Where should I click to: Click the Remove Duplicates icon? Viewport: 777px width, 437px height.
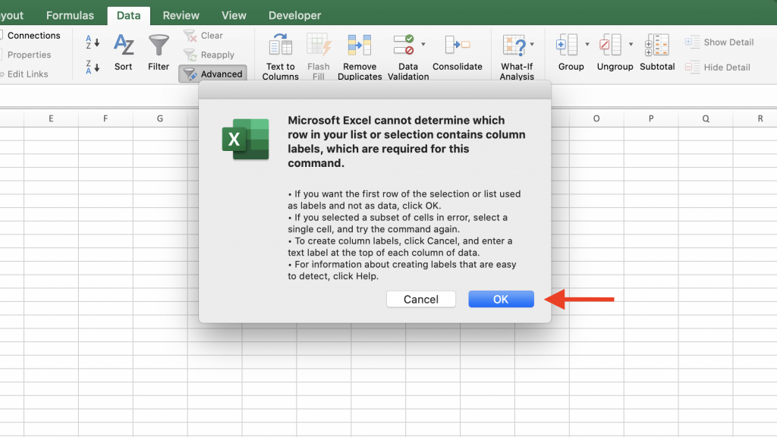(360, 45)
